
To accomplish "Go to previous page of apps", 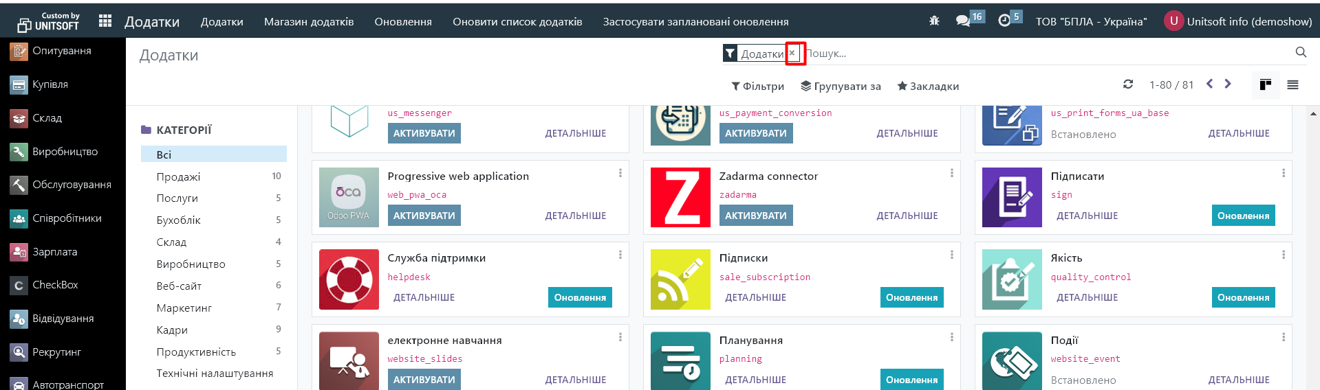I will point(1210,84).
